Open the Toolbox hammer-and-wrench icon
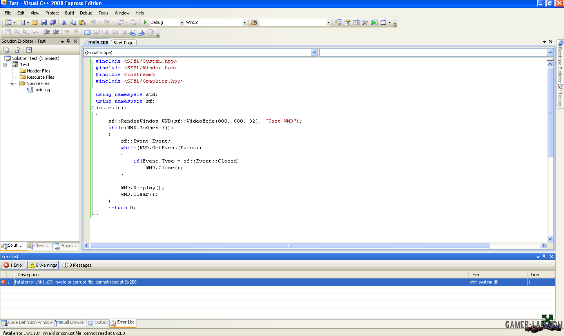This screenshot has height=336, width=564. pyautogui.click(x=365, y=22)
